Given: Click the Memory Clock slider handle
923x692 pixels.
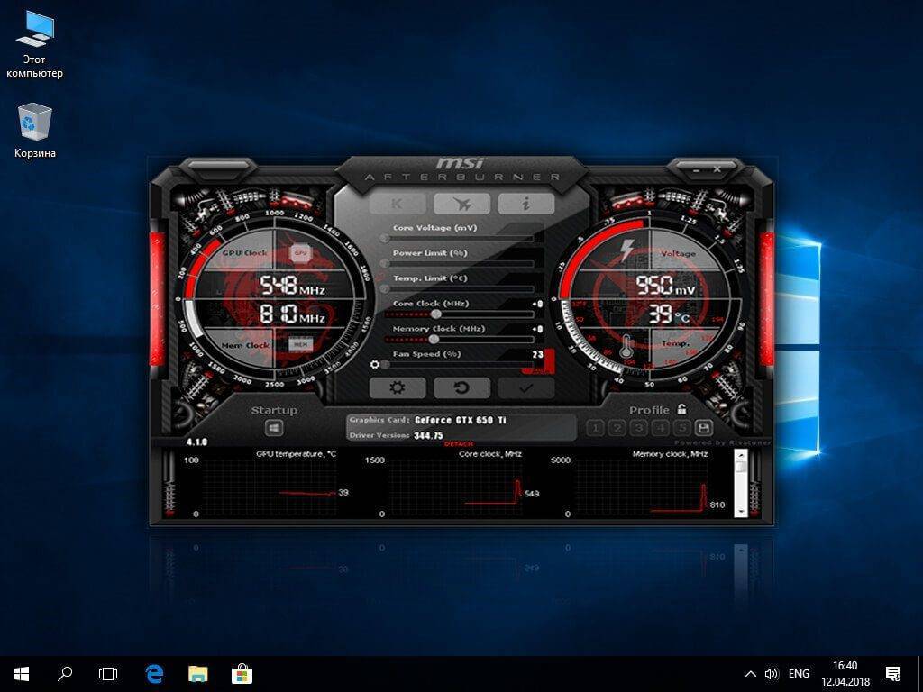Looking at the screenshot, I should (434, 340).
